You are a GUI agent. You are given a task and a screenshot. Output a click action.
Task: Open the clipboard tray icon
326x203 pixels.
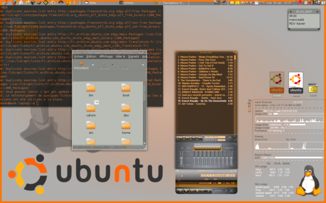tap(306, 2)
